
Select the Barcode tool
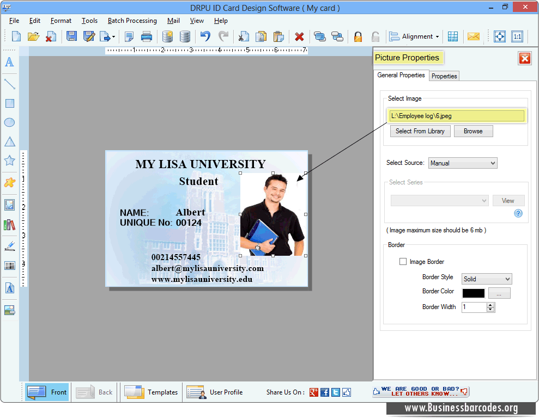(10, 266)
